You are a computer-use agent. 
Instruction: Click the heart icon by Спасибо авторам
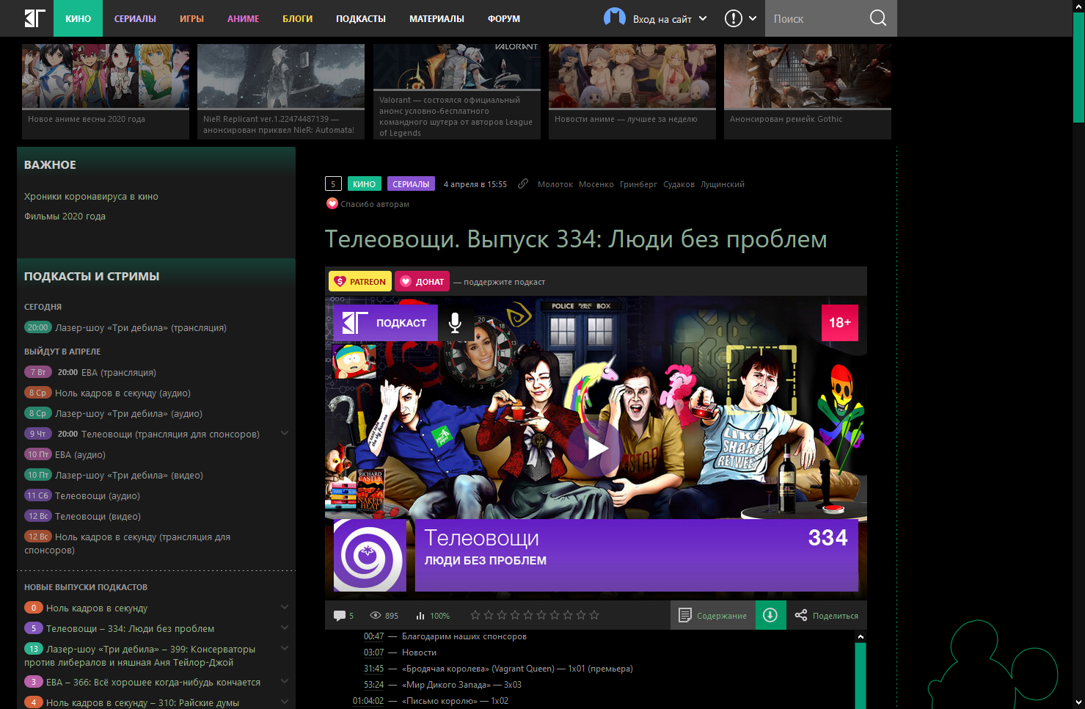[332, 203]
